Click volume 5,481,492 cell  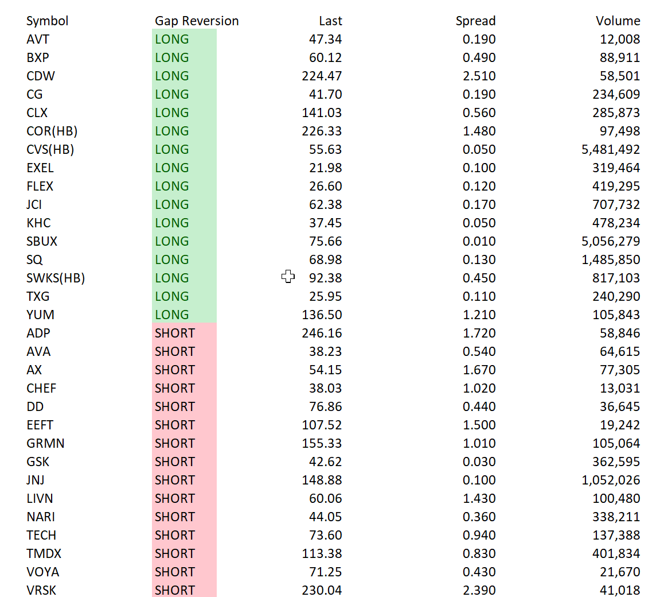point(610,149)
